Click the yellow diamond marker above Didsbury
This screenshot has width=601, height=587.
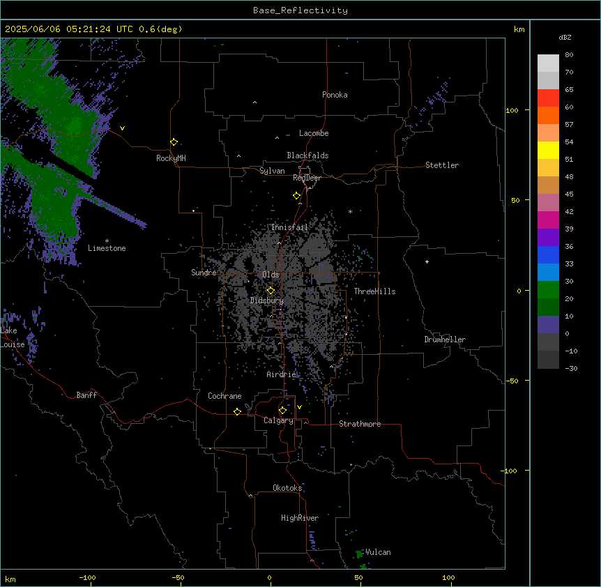click(x=271, y=291)
